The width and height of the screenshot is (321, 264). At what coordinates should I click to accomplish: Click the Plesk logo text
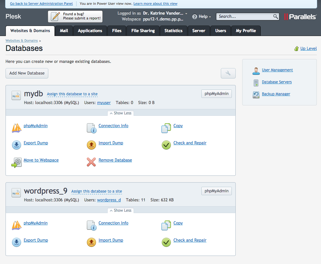point(13,17)
